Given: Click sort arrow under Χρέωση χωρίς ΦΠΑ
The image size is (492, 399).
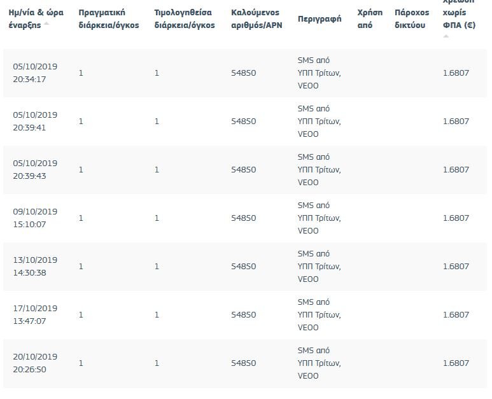Looking at the screenshot, I should coord(446,36).
